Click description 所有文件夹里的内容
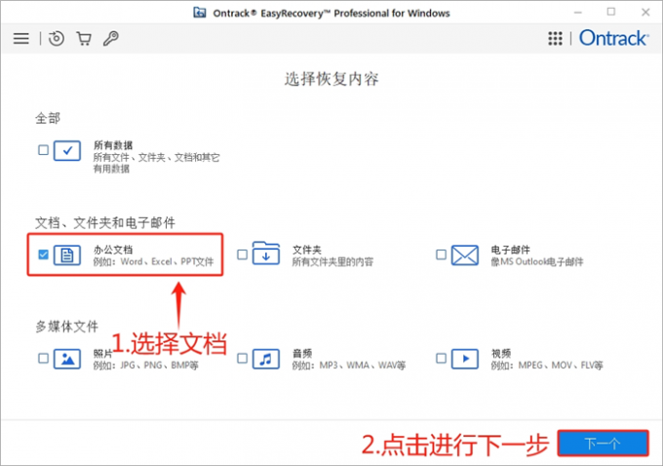 (x=332, y=261)
